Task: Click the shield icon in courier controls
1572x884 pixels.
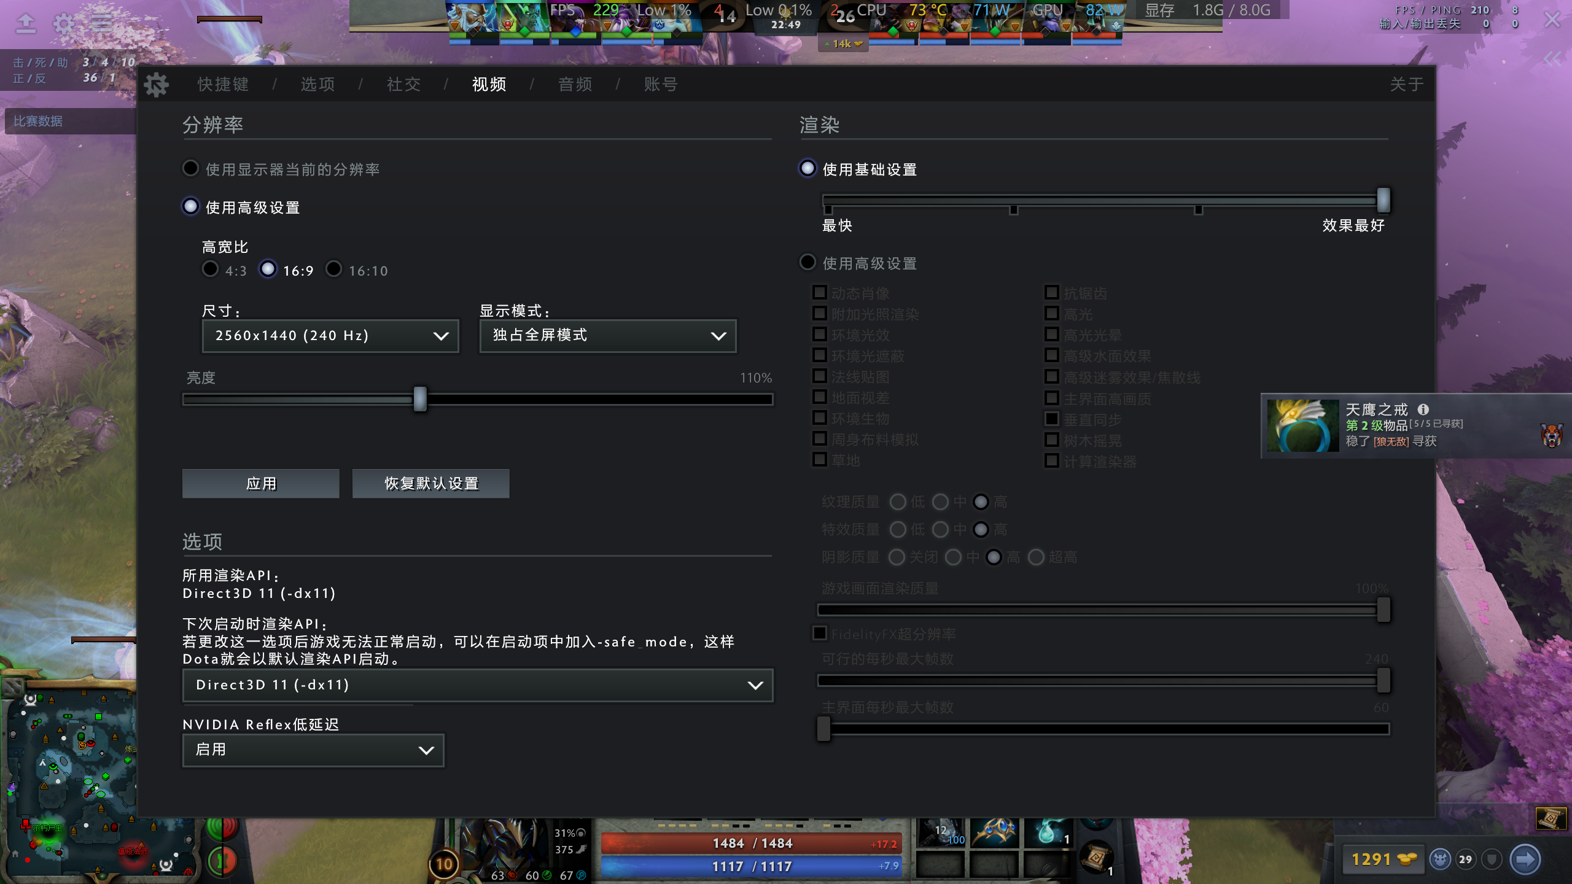Action: point(1492,859)
